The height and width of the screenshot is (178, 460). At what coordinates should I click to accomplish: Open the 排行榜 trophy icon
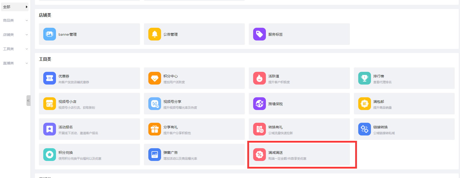point(364,78)
